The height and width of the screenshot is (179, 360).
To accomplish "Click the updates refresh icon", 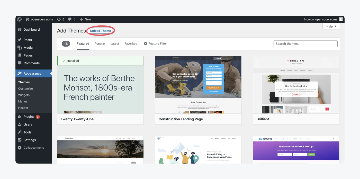I will coord(59,19).
